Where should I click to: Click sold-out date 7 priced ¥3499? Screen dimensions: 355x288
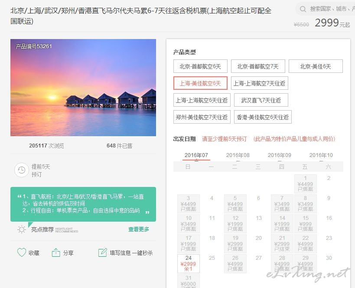282,204
